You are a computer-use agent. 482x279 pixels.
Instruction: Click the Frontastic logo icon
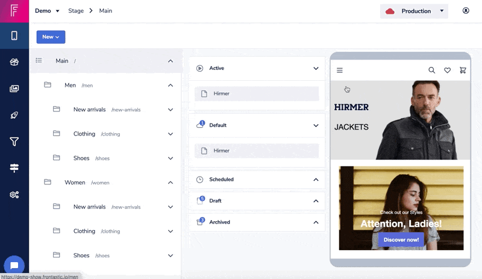pos(14,11)
